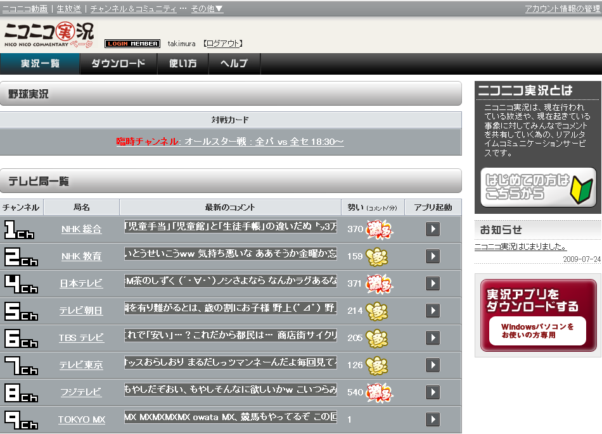Click the latest comment for TOKYO MX
Viewport: 602px width, 434px height.
pos(231,417)
